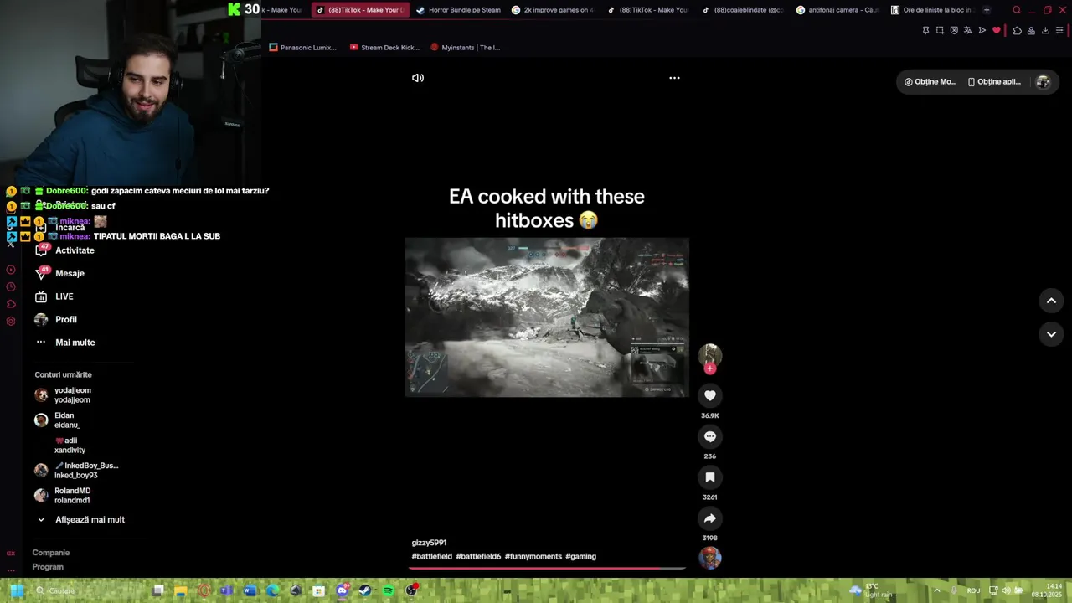Screen dimensions: 1072x603
Task: Open followed account yodajjeom
Action: [x=63, y=394]
